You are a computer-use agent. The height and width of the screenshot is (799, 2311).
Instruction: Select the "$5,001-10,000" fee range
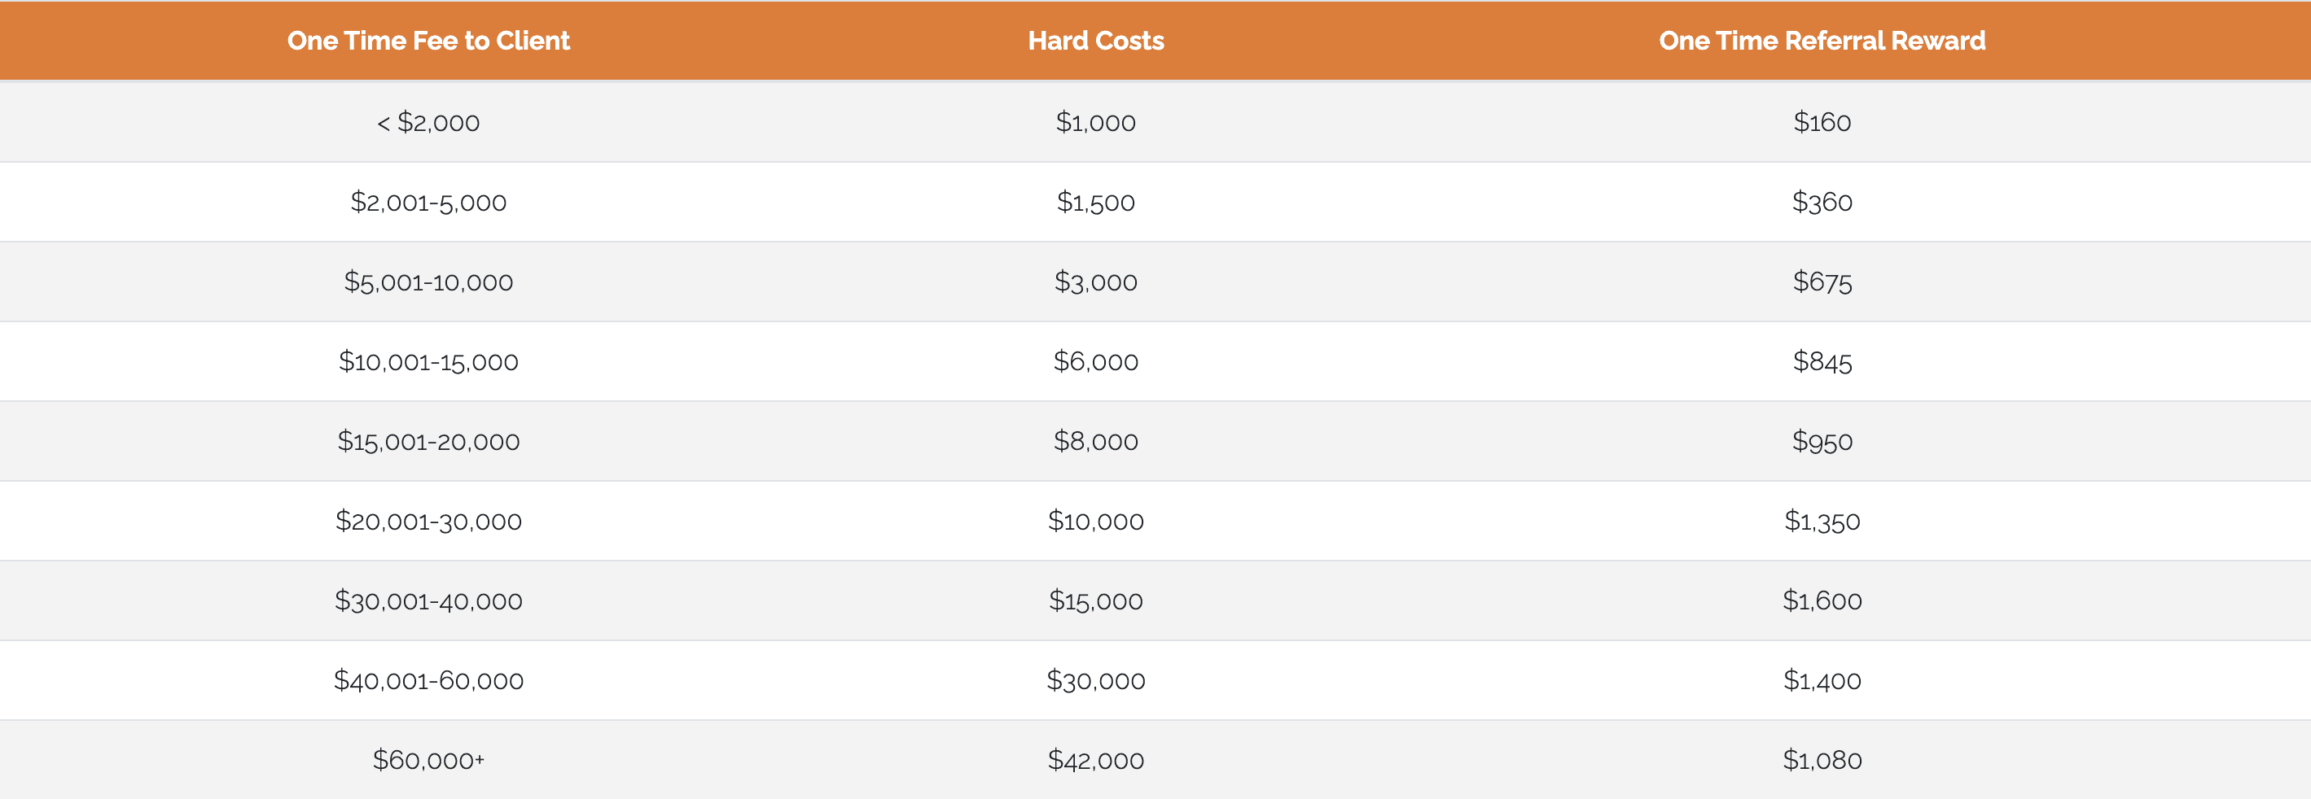[x=428, y=282]
